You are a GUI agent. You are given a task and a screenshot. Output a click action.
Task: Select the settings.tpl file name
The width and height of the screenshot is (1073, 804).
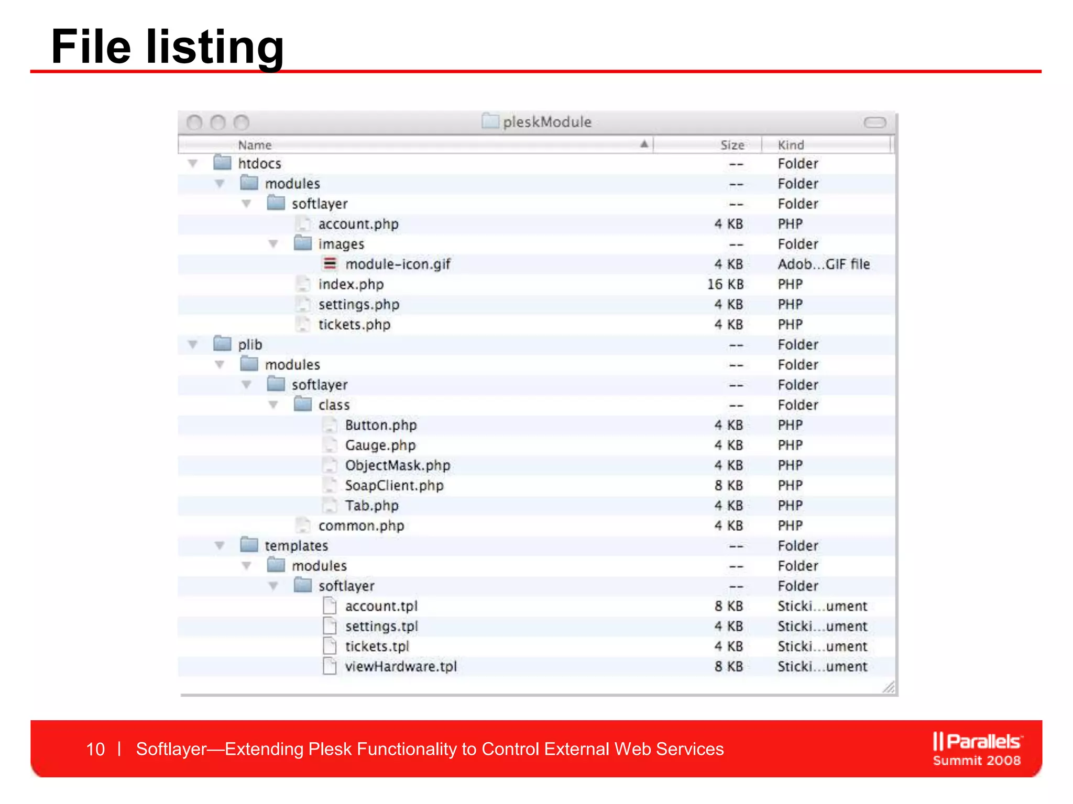click(x=381, y=626)
